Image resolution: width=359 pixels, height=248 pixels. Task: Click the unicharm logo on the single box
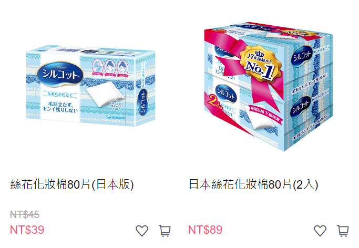[116, 117]
